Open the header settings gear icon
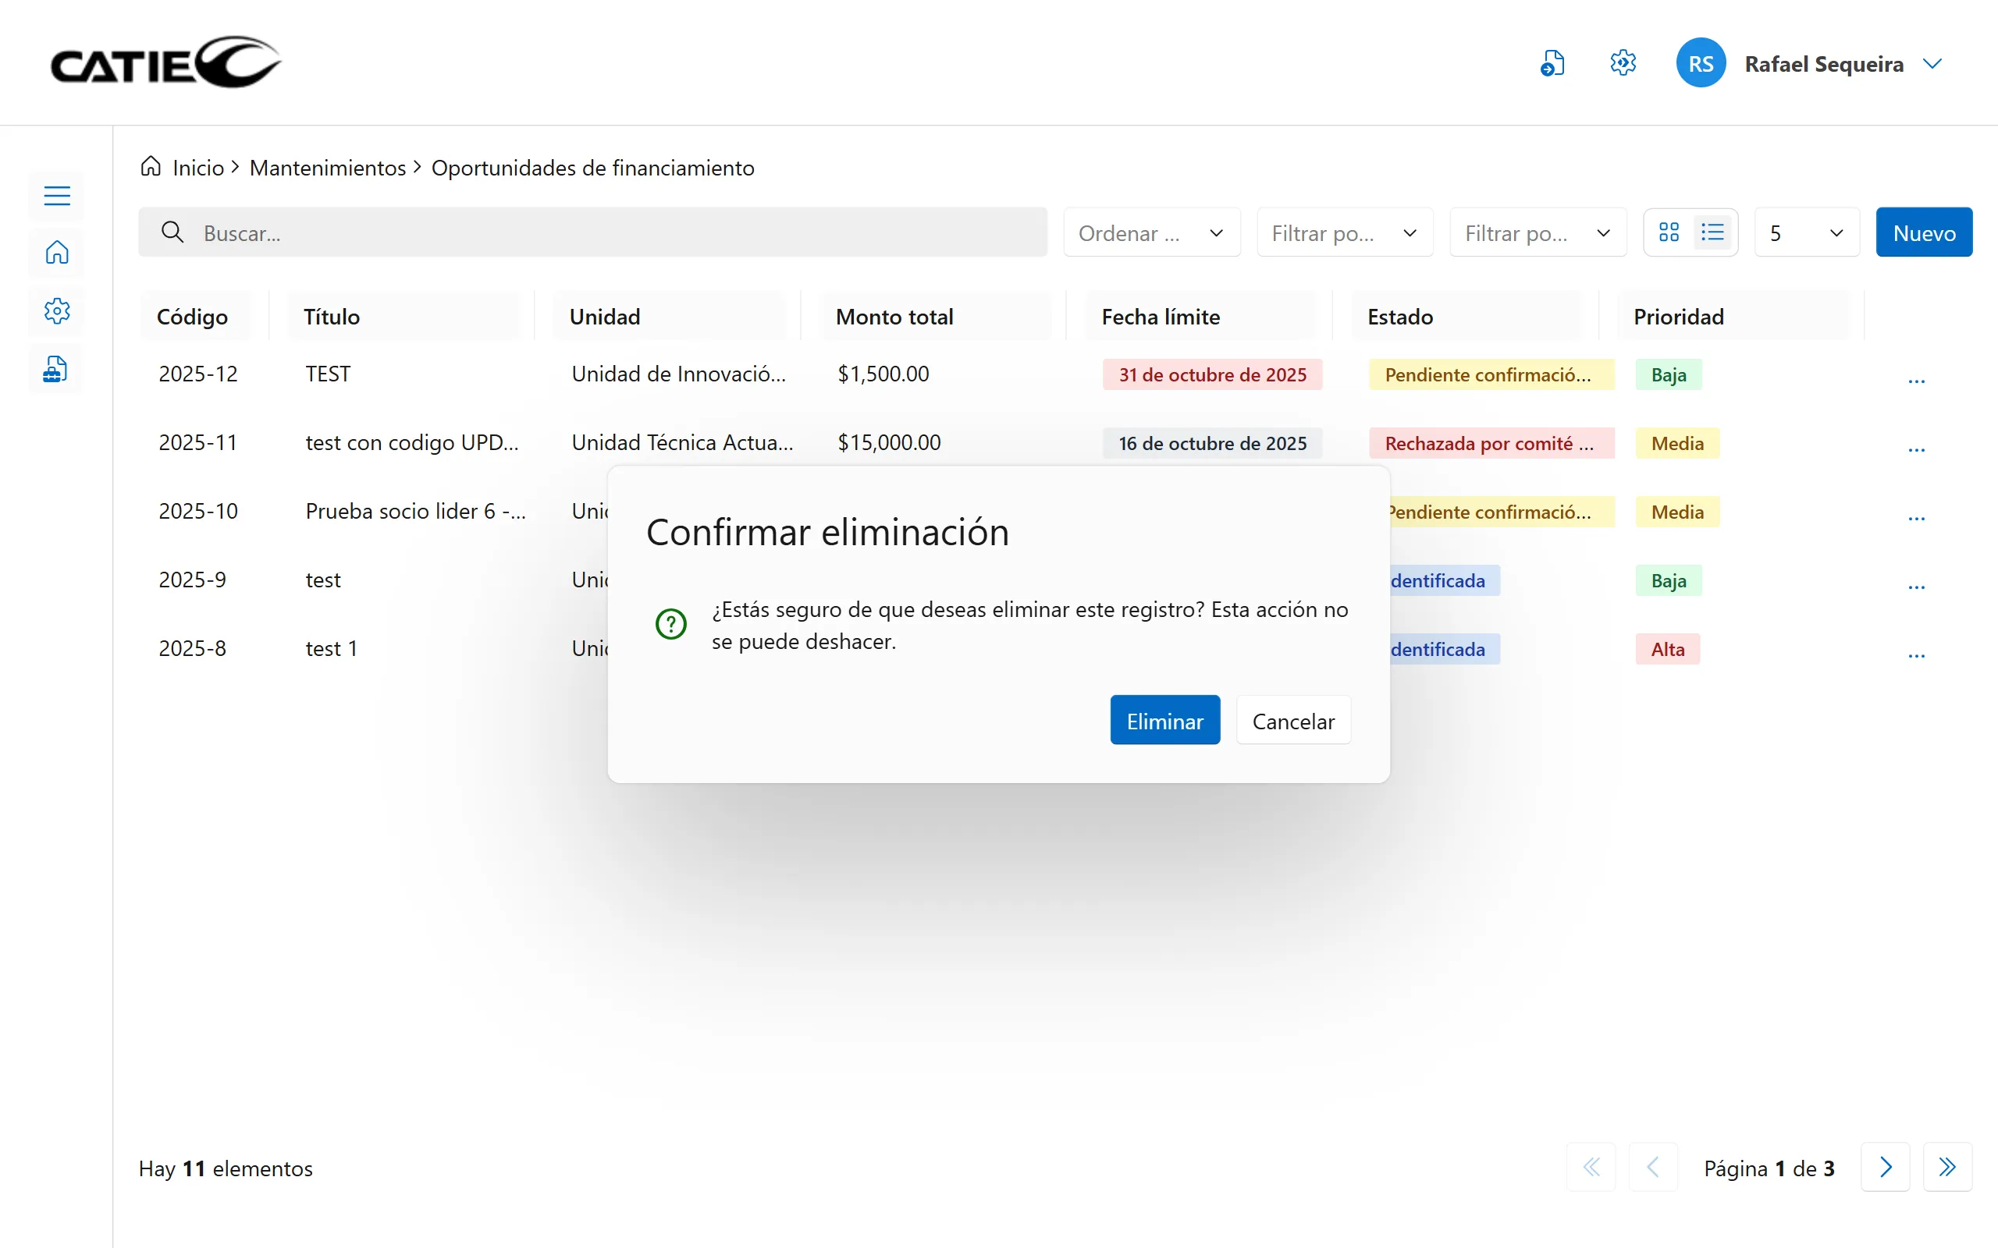1998x1248 pixels. point(1623,63)
